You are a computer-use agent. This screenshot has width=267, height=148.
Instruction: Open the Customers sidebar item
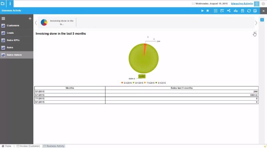(x=13, y=26)
